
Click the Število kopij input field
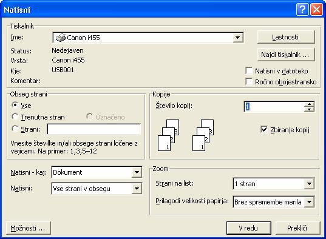tap(274, 107)
